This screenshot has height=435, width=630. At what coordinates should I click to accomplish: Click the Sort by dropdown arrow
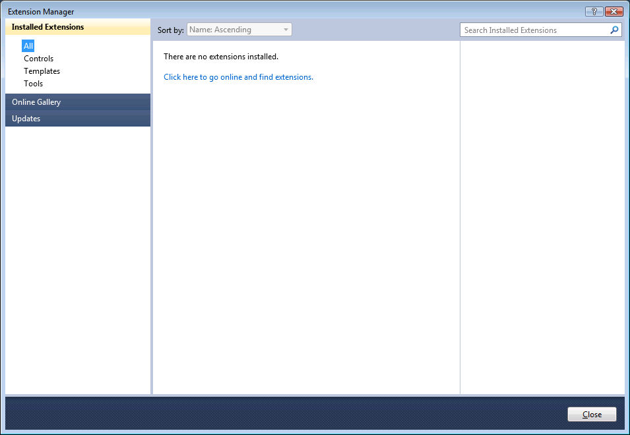286,30
